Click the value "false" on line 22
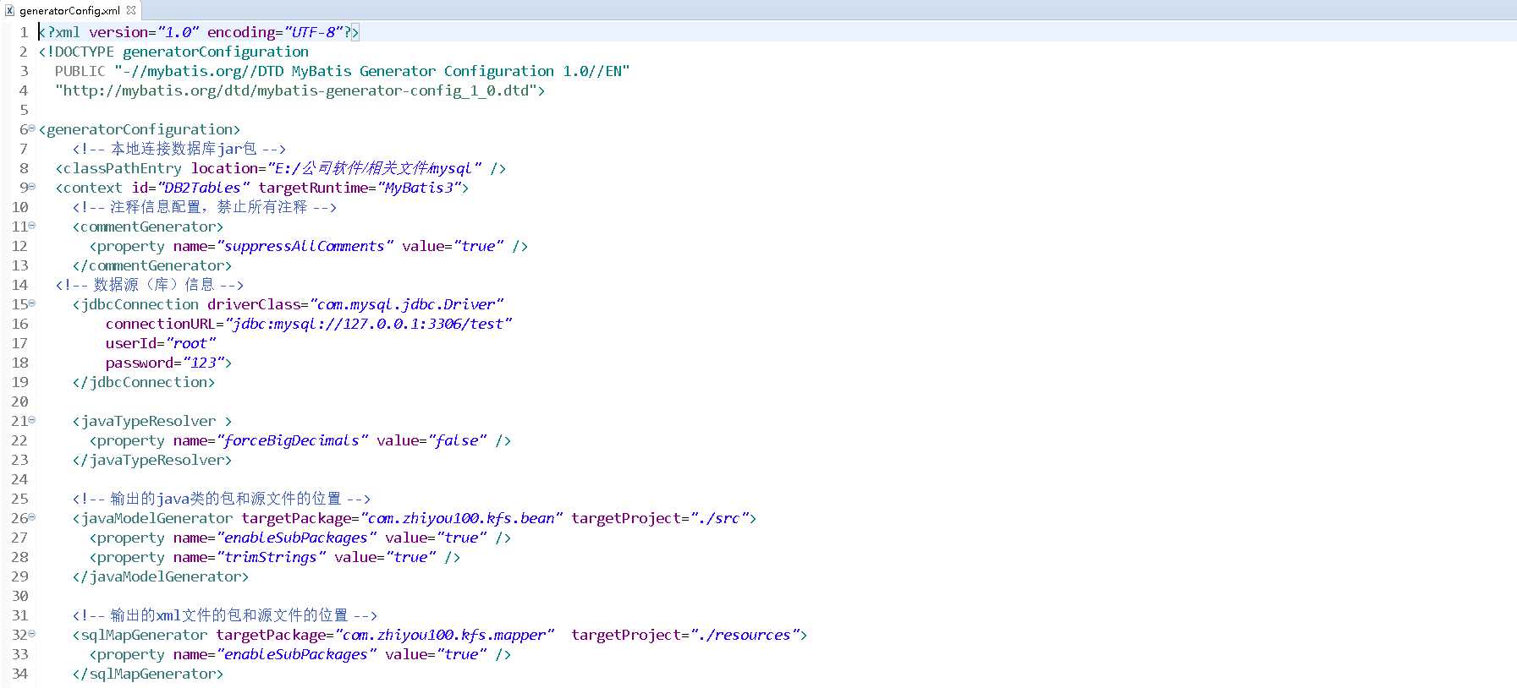Screen dimensions: 1517x688 point(457,440)
